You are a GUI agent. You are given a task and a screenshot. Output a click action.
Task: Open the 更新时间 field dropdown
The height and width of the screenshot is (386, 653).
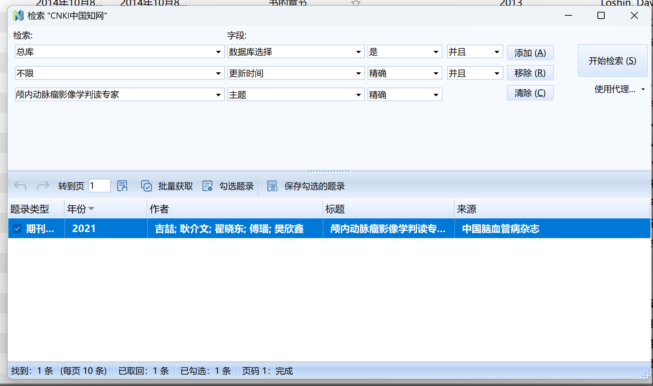[358, 73]
